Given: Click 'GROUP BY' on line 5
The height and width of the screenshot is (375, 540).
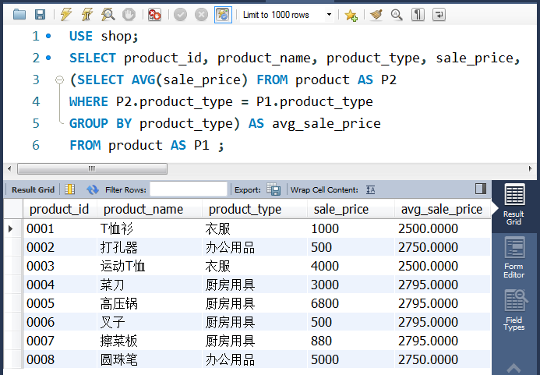Looking at the screenshot, I should 101,123.
